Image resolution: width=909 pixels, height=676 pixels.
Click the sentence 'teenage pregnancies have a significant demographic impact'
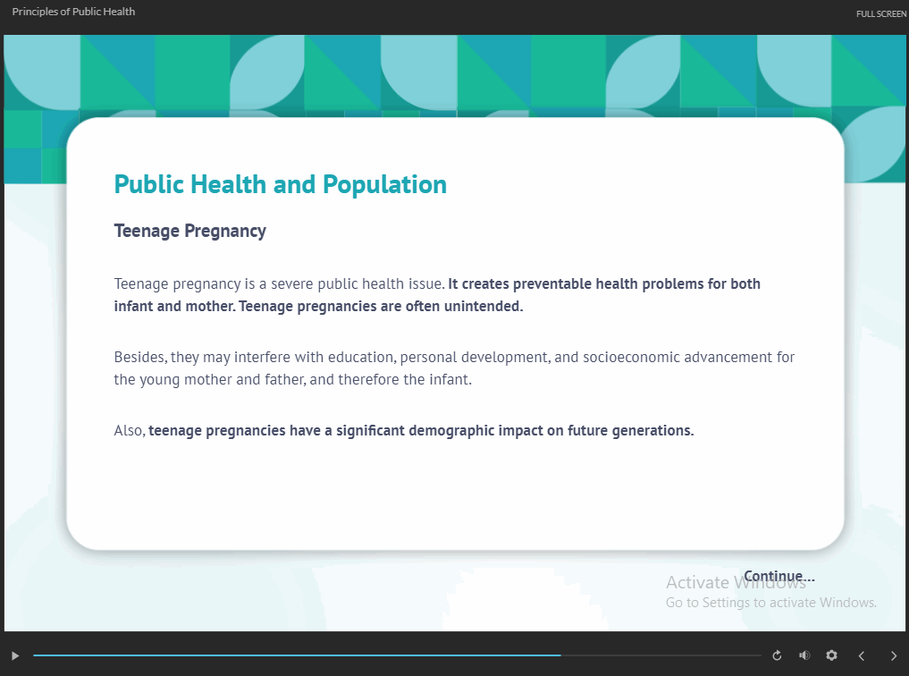[x=421, y=430]
